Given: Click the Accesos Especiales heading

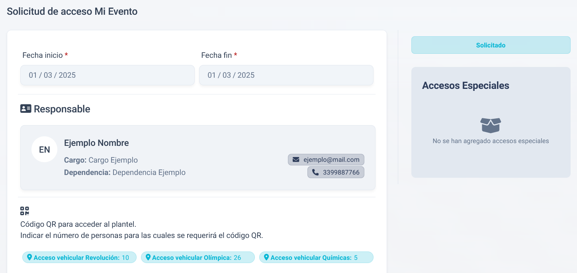Looking at the screenshot, I should [466, 85].
